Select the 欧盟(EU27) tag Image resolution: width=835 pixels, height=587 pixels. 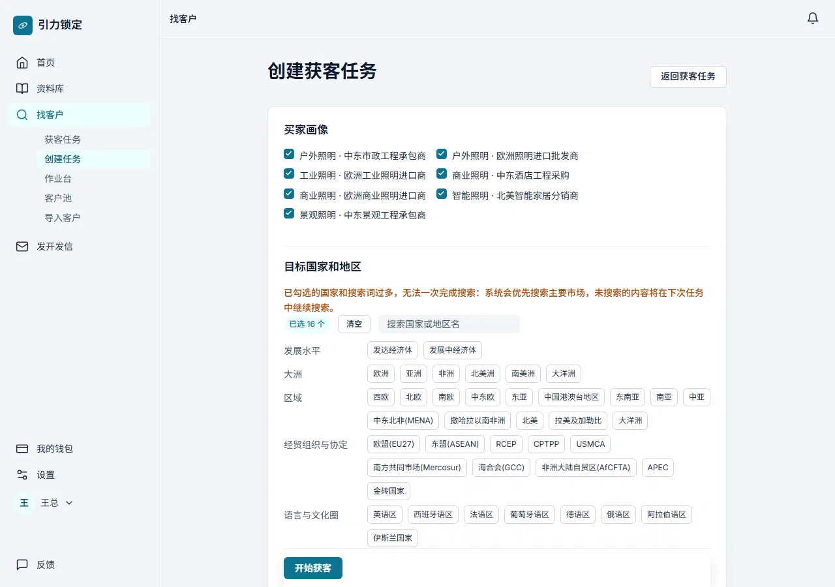[x=393, y=444]
